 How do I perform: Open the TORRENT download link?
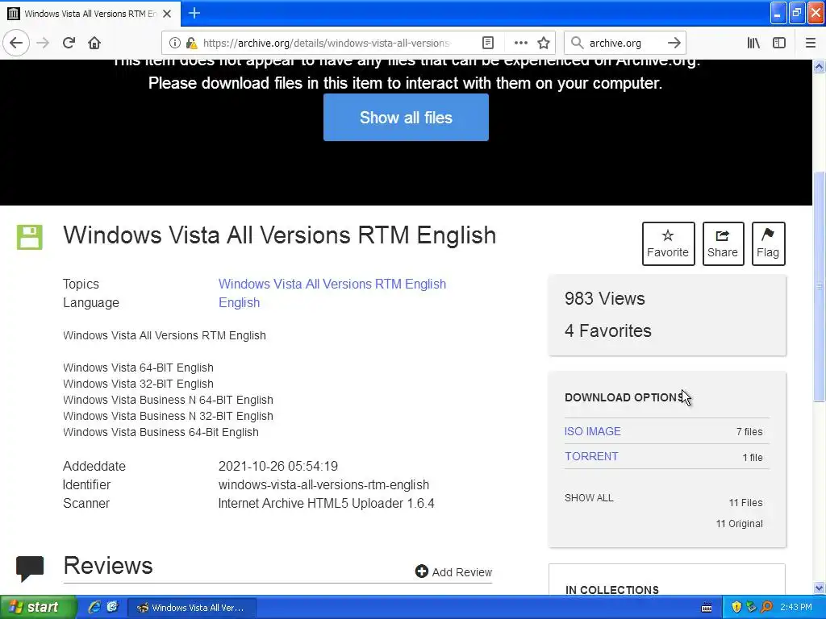(x=591, y=456)
